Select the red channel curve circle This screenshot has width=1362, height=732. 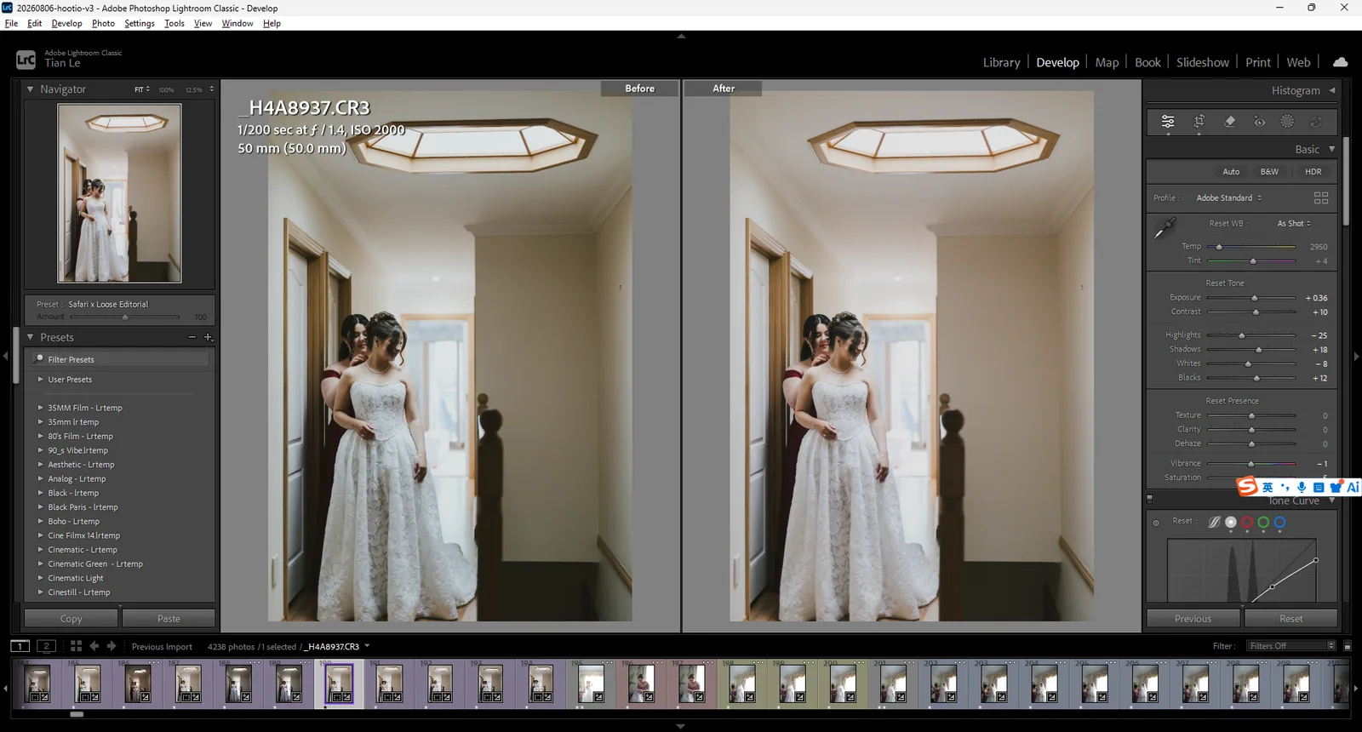[1247, 523]
